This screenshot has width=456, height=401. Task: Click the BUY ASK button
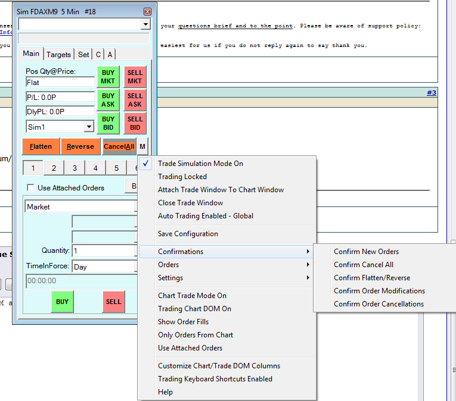point(108,100)
